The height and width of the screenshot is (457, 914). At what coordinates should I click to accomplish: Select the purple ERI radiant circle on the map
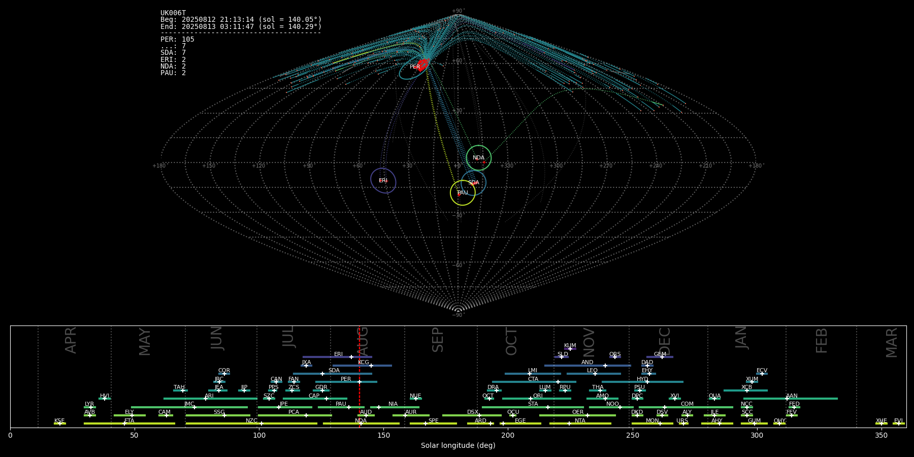[383, 180]
